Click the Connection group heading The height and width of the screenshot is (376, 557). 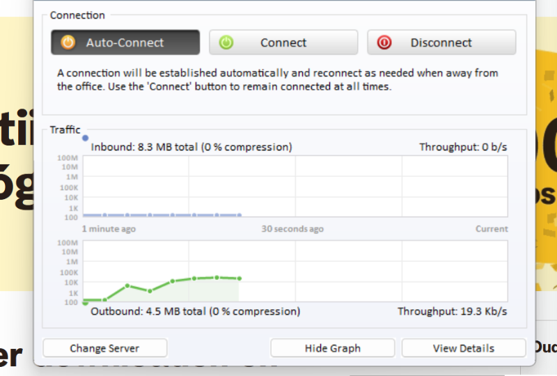click(77, 15)
